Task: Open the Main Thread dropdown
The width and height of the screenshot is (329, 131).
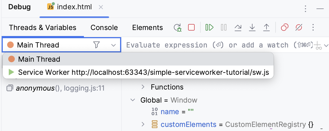Action: pyautogui.click(x=114, y=45)
